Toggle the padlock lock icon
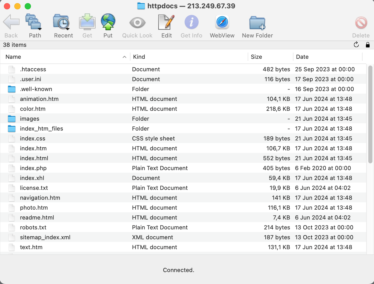 [x=368, y=45]
